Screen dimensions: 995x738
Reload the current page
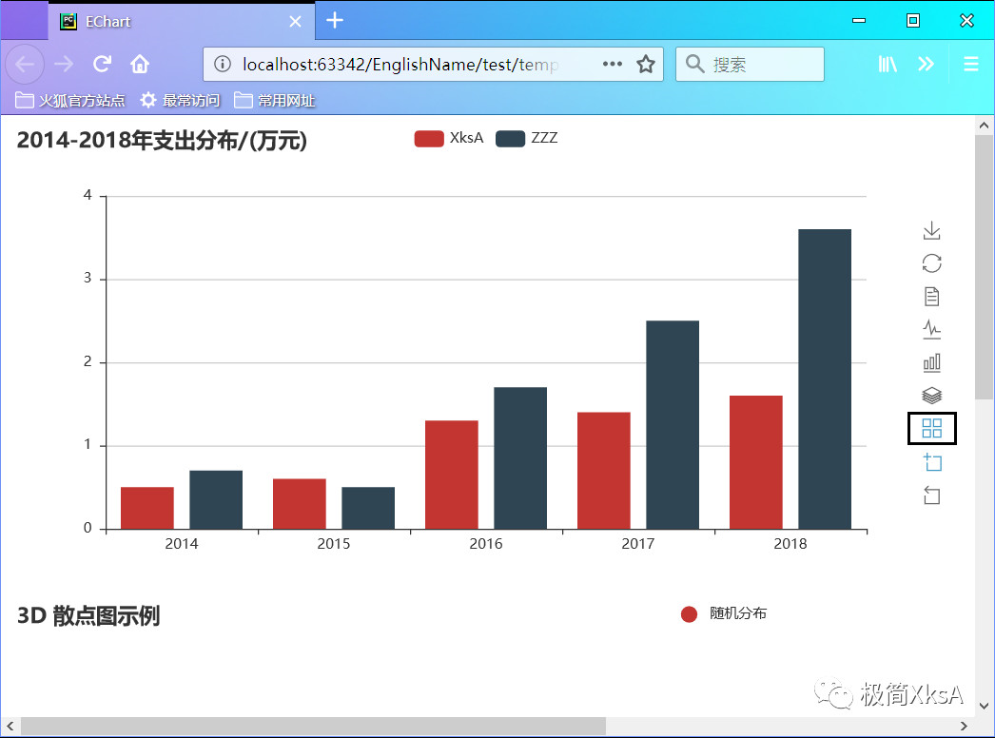[x=102, y=64]
